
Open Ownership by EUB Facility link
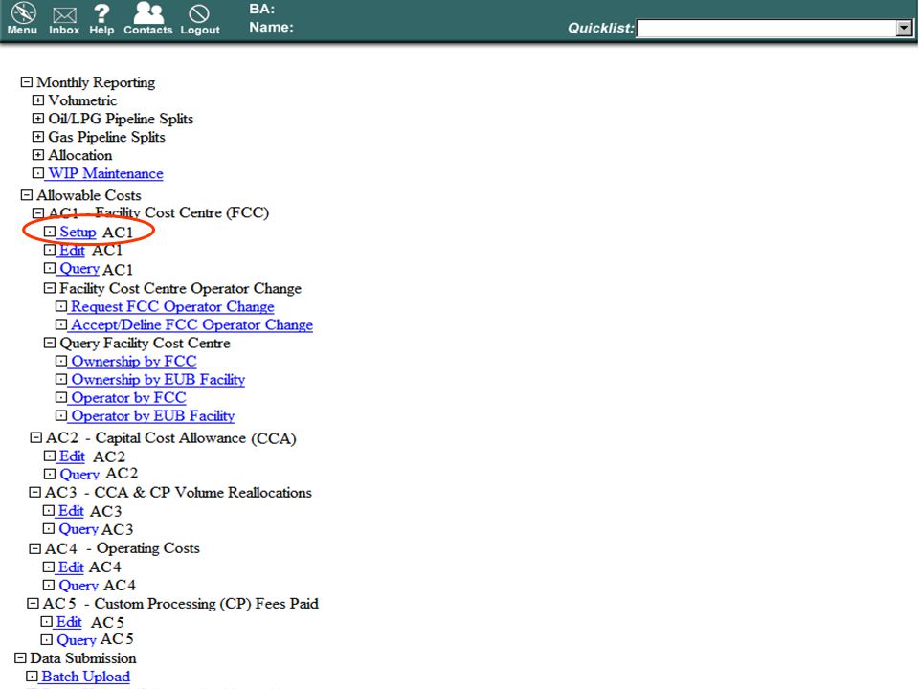[158, 379]
